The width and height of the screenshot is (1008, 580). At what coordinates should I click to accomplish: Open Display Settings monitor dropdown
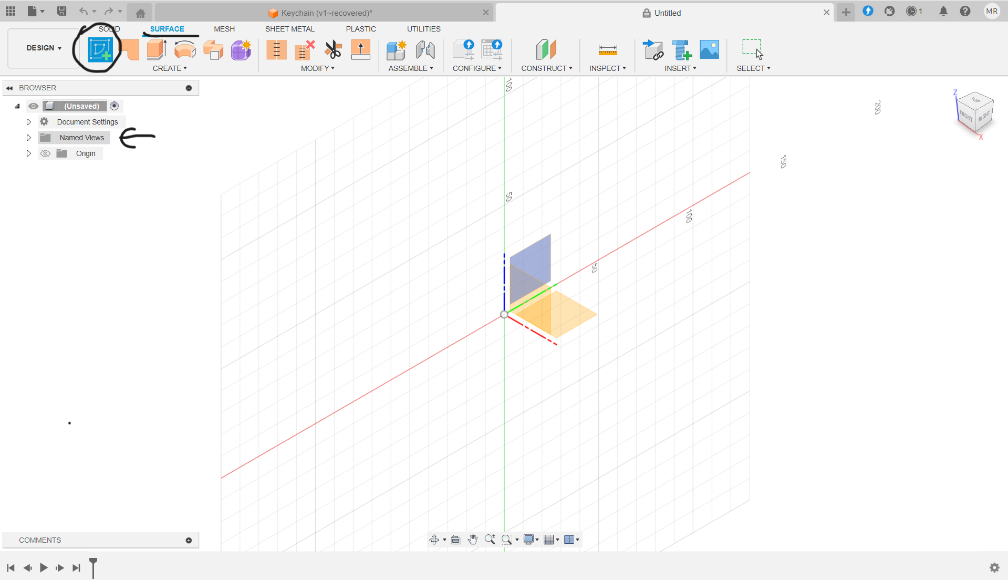pos(532,540)
